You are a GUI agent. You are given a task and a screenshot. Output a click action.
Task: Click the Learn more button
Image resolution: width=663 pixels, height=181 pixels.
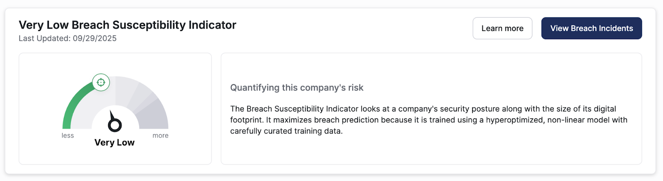(x=502, y=29)
